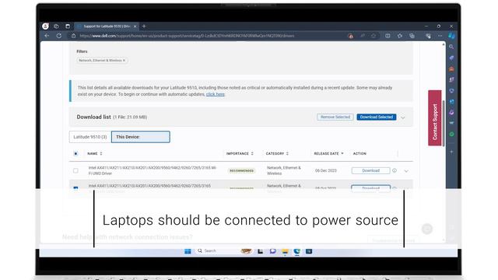Click the Download Selected button

coord(377,117)
